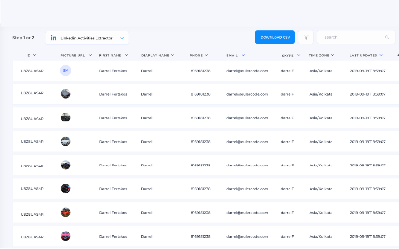Click the PICTURE URL header text

[73, 55]
